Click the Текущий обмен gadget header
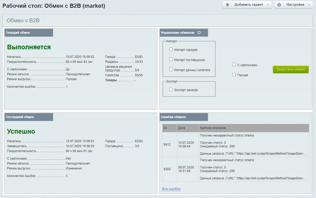 29,33
